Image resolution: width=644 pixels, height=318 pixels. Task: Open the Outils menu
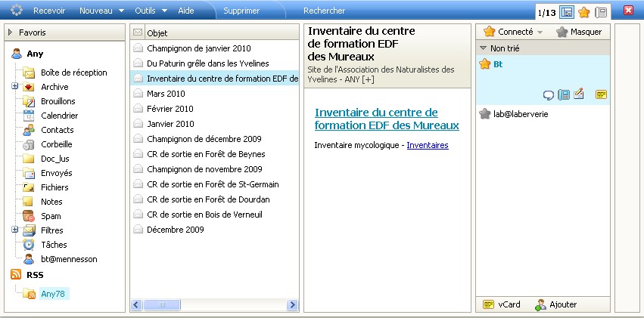click(x=150, y=11)
